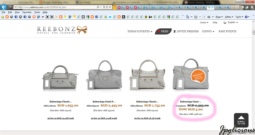This screenshot has width=255, height=135.
Task: Open the SGD 1,755.00 Balenciaga Classic bag image
Action: coord(148,75)
